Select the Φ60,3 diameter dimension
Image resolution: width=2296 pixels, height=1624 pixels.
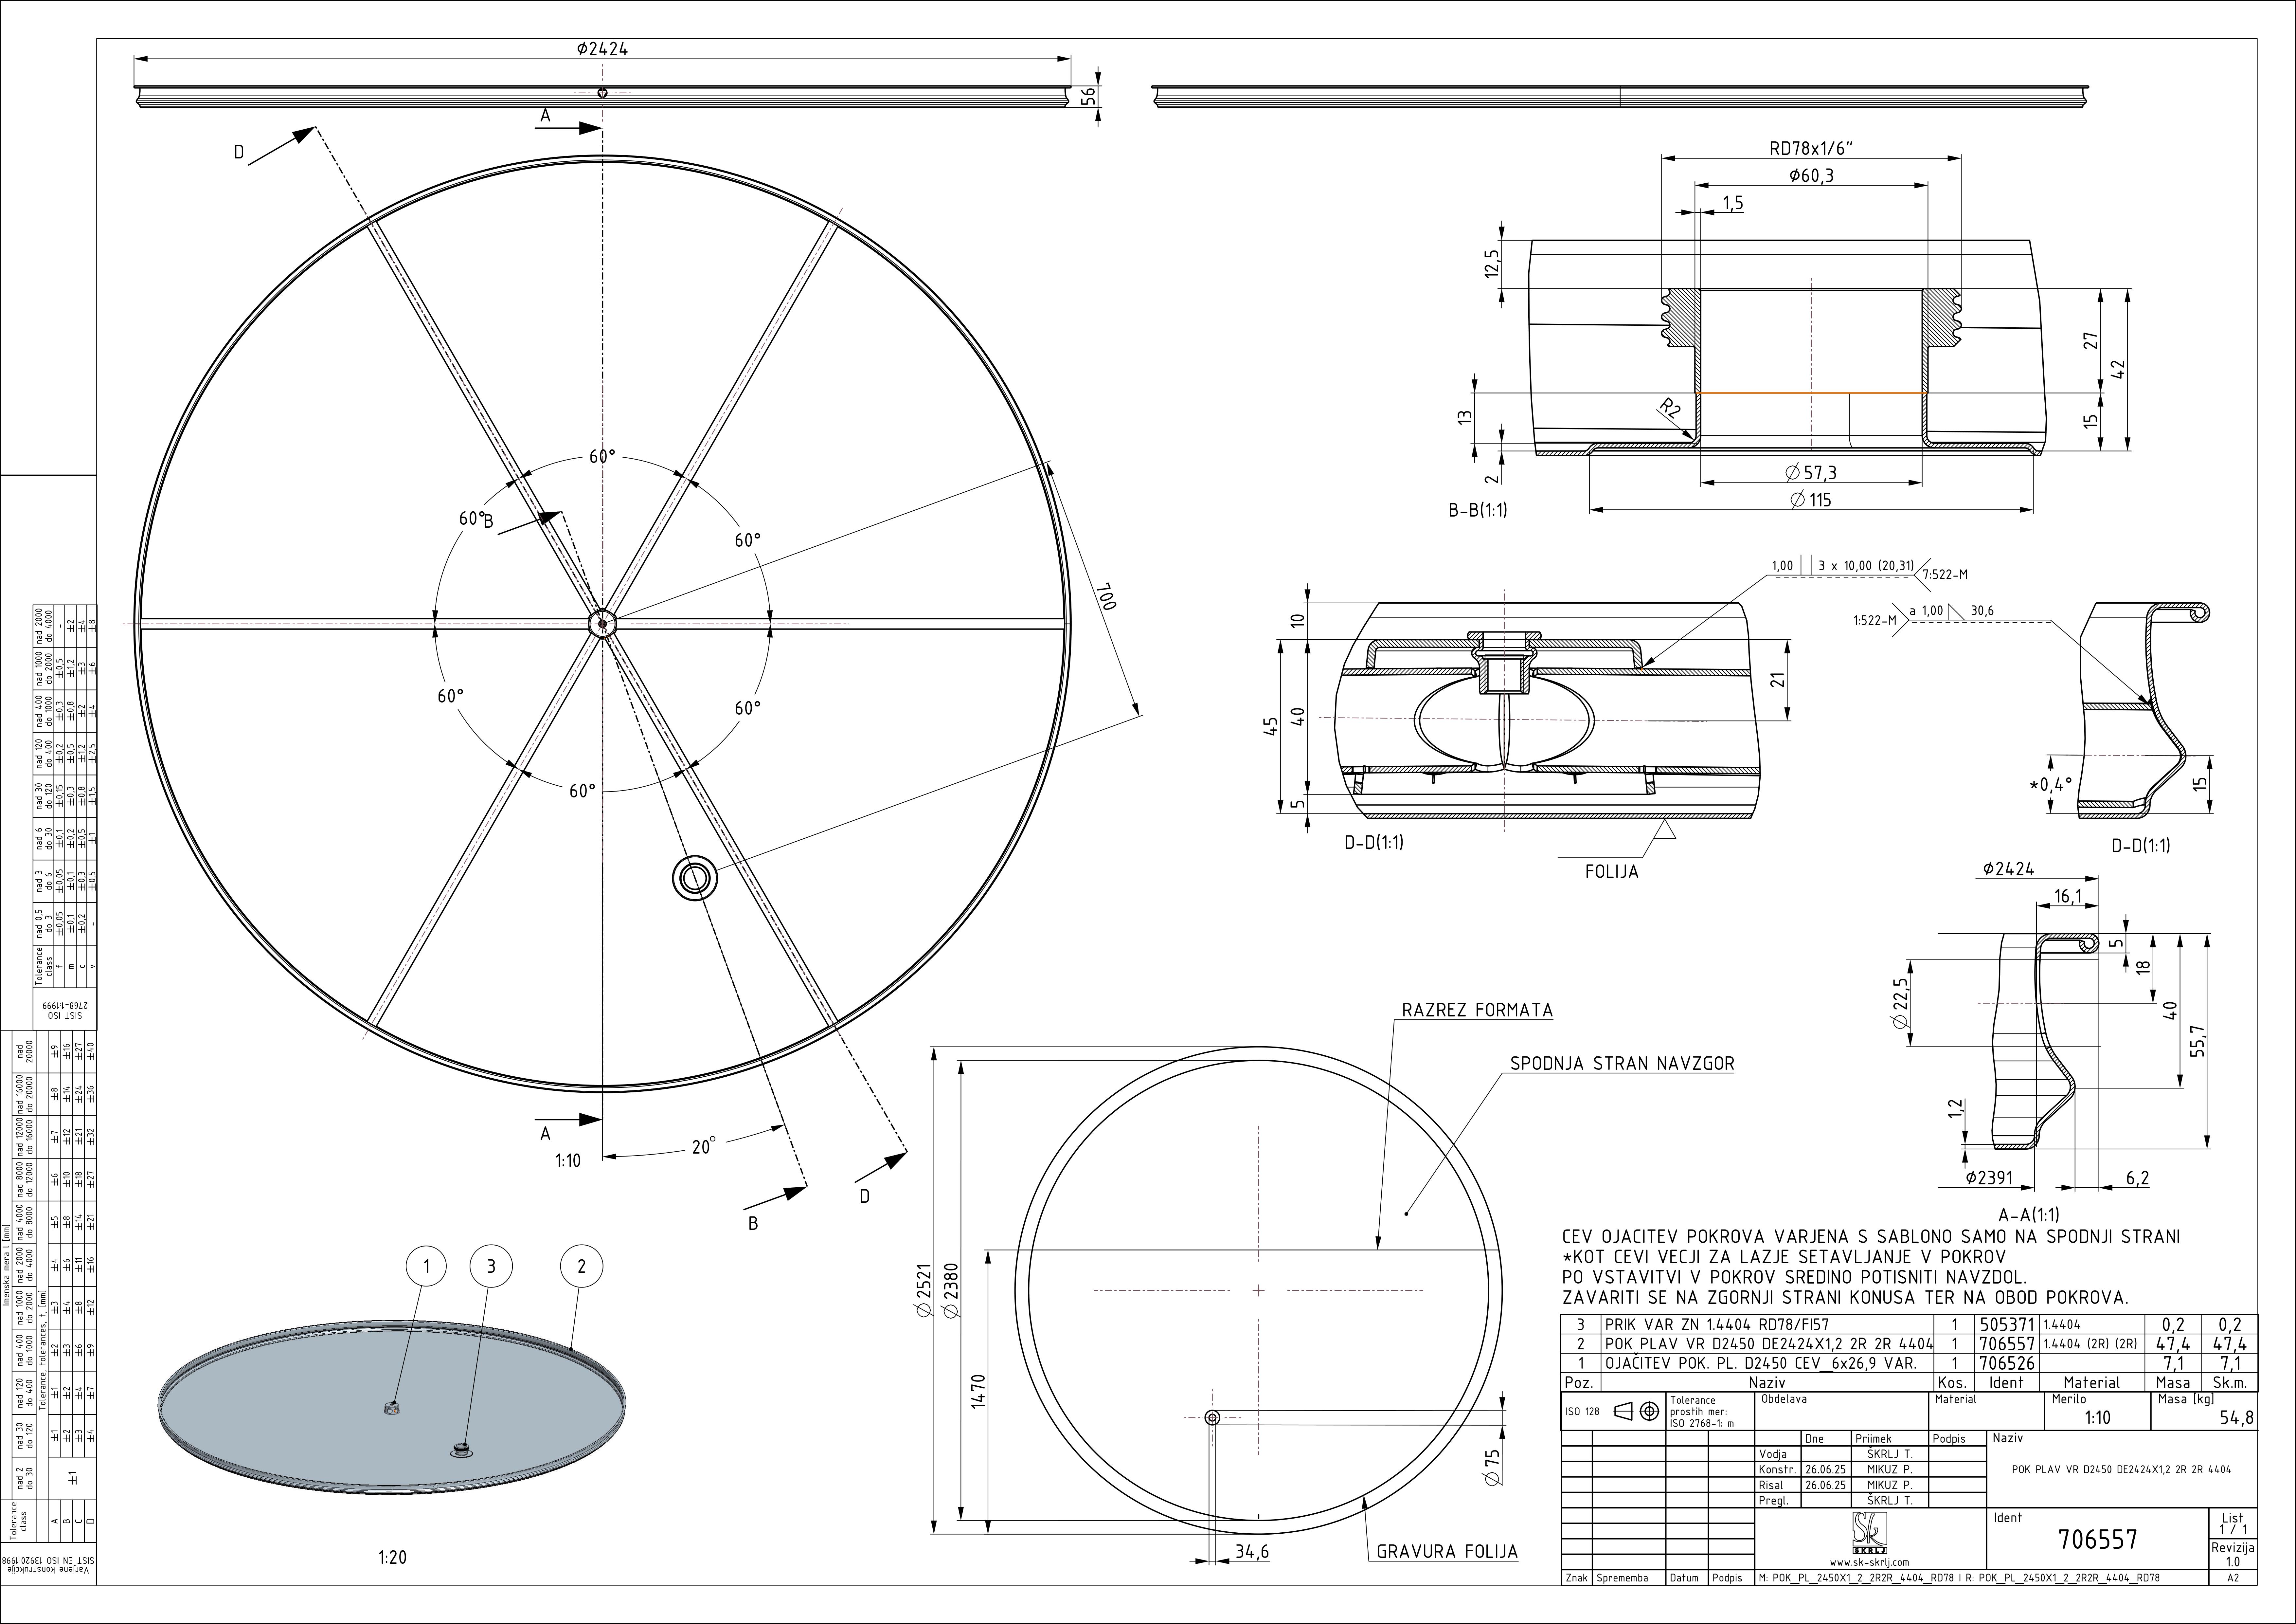pos(1812,176)
